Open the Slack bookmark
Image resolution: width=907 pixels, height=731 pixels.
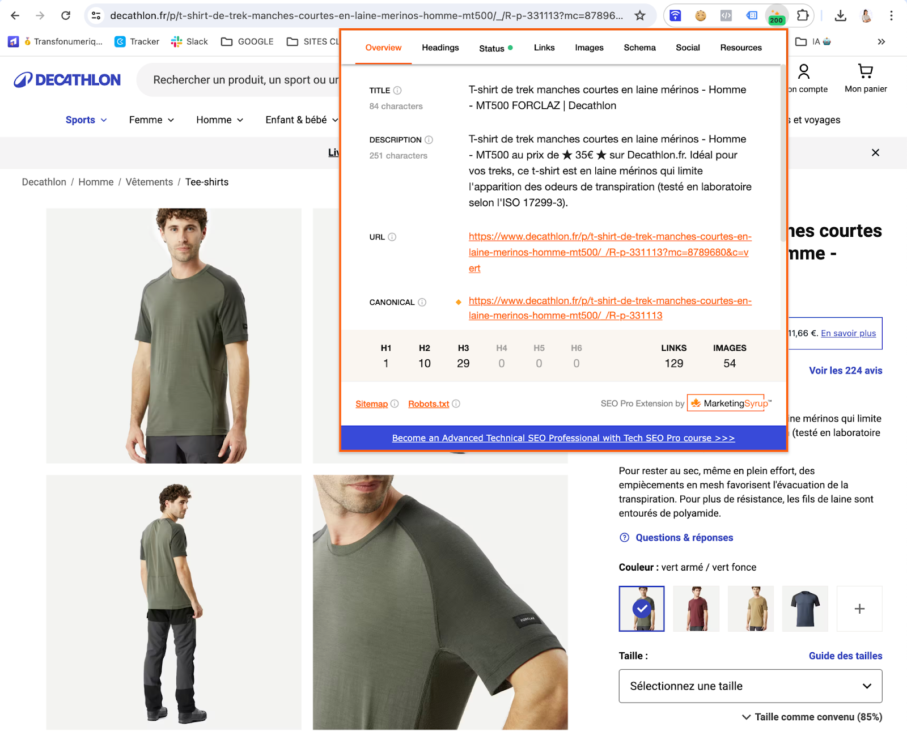[x=189, y=41]
